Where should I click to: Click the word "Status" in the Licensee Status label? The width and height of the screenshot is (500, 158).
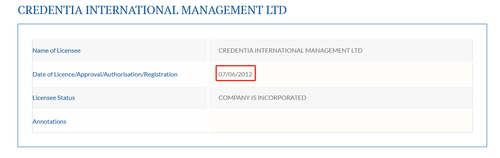pos(67,98)
